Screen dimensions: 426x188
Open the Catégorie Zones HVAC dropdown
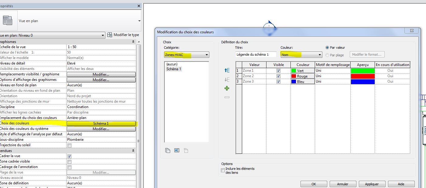click(186, 55)
